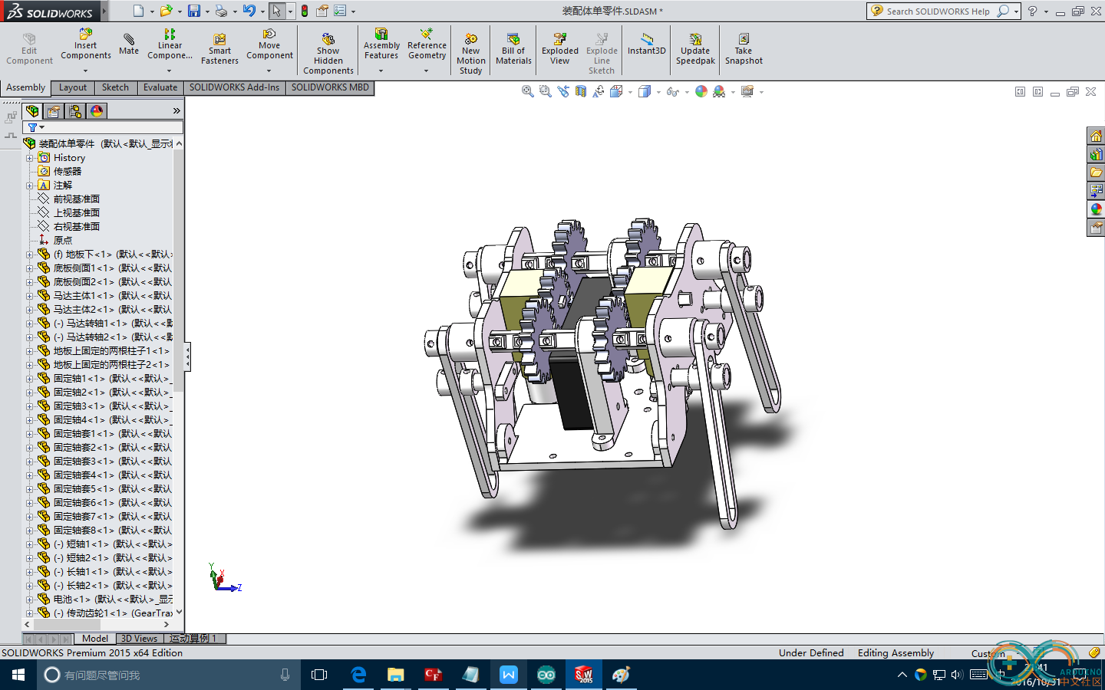The width and height of the screenshot is (1105, 690).
Task: Expand the History tree node
Action: coord(30,158)
